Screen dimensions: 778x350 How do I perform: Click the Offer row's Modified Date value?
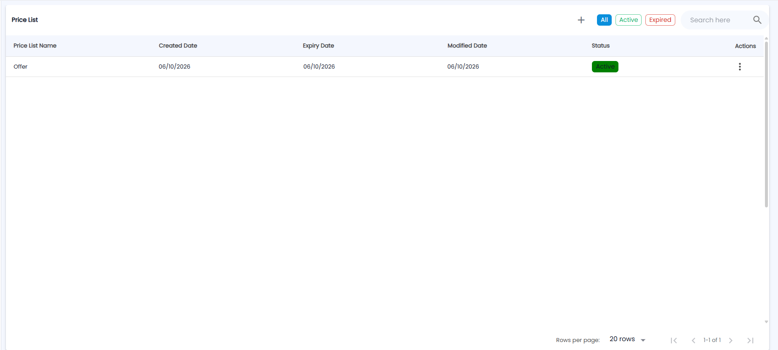(463, 66)
